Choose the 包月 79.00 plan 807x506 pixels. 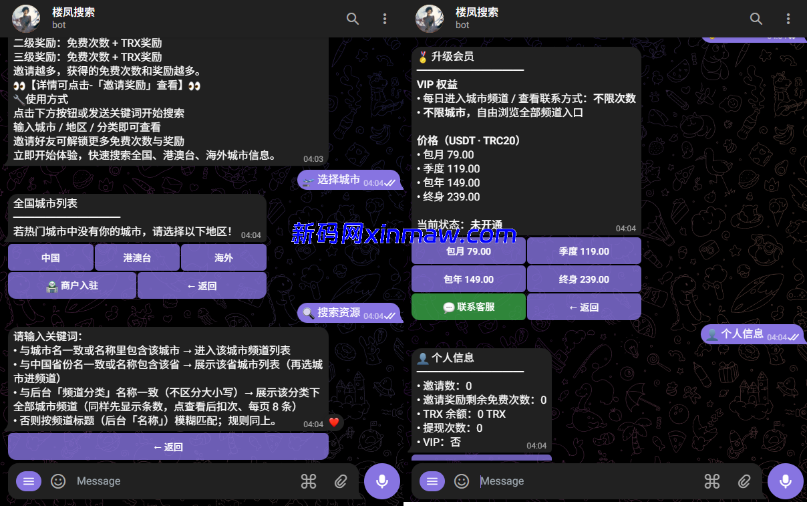(468, 251)
